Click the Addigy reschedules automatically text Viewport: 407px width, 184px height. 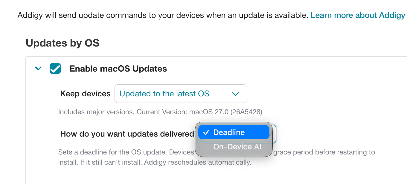click(210, 163)
